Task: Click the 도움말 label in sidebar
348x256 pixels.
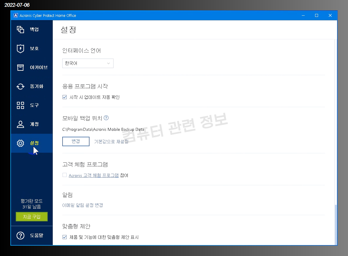Action: point(37,235)
